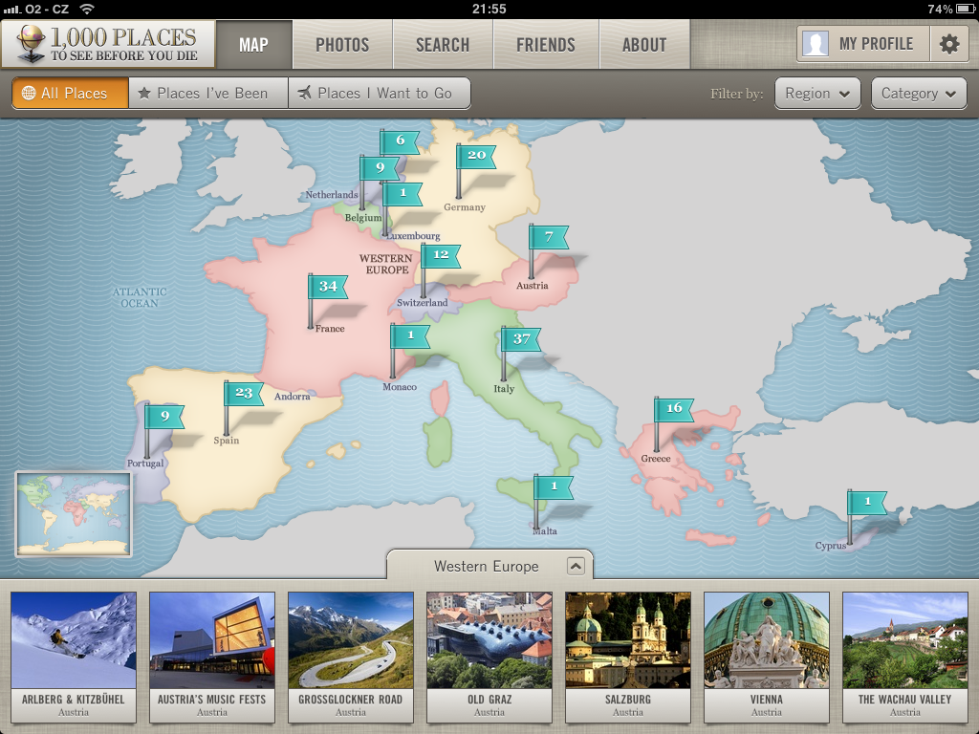Open the Region filter dropdown

click(x=817, y=94)
